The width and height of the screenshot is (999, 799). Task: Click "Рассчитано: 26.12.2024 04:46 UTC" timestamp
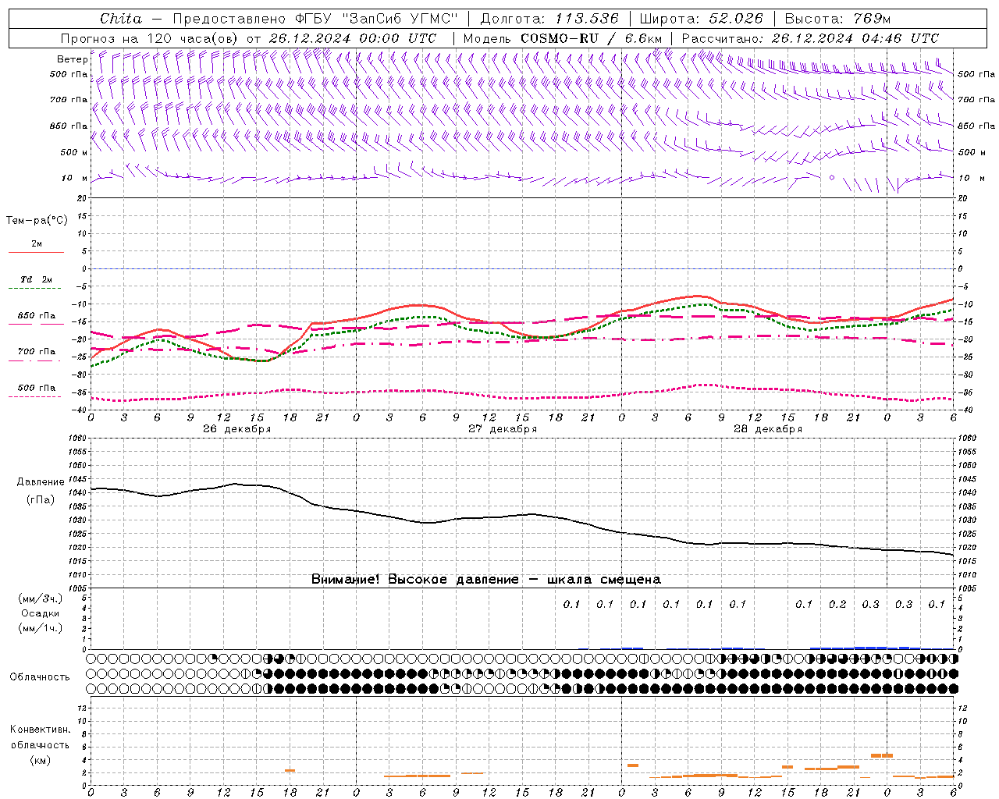coord(810,38)
